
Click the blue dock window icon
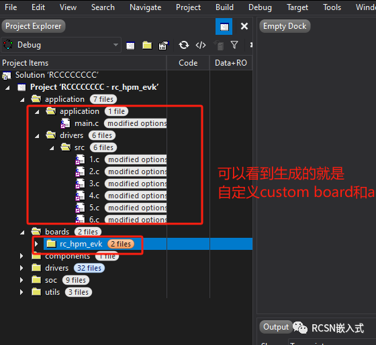click(224, 26)
